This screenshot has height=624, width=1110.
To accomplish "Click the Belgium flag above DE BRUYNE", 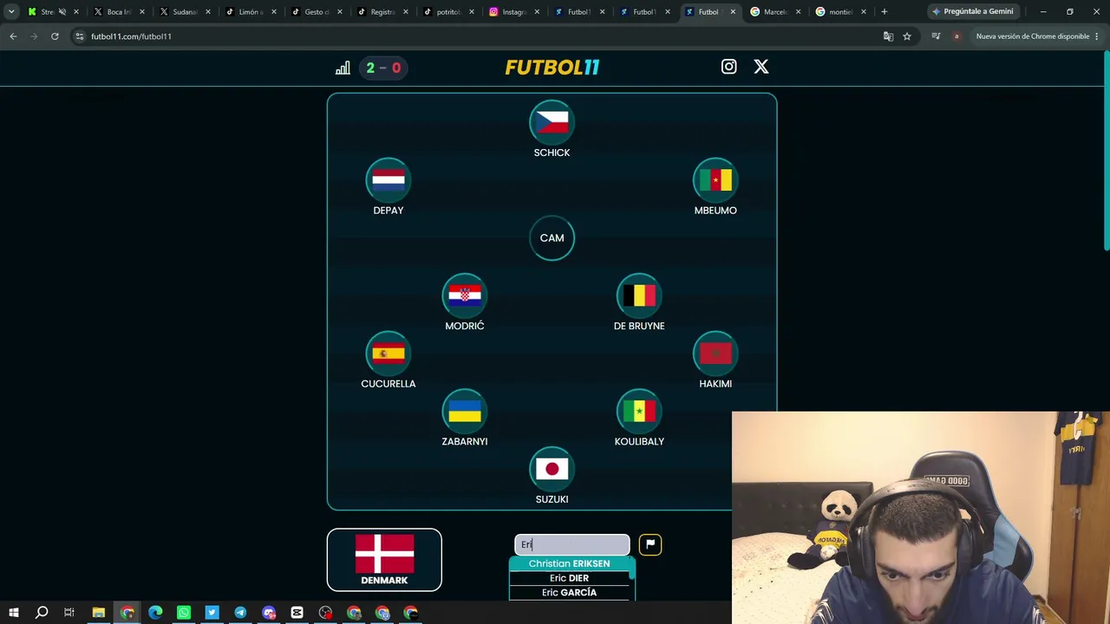I will pyautogui.click(x=639, y=296).
